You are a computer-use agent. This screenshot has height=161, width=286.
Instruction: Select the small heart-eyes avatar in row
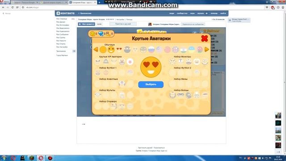[x=119, y=50]
